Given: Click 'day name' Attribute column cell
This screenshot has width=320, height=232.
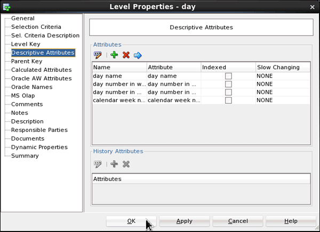Looking at the screenshot, I should tap(174, 76).
